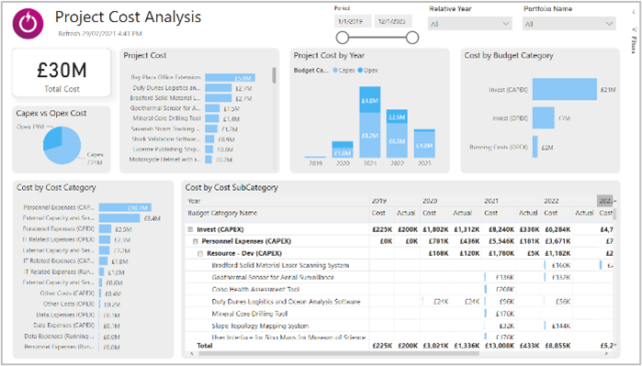Viewport: 642px width, 366px height.
Task: Click the period start date field
Action: point(353,21)
